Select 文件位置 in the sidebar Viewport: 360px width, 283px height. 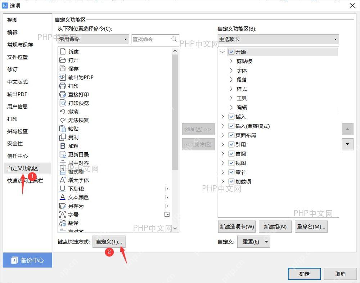(x=18, y=57)
